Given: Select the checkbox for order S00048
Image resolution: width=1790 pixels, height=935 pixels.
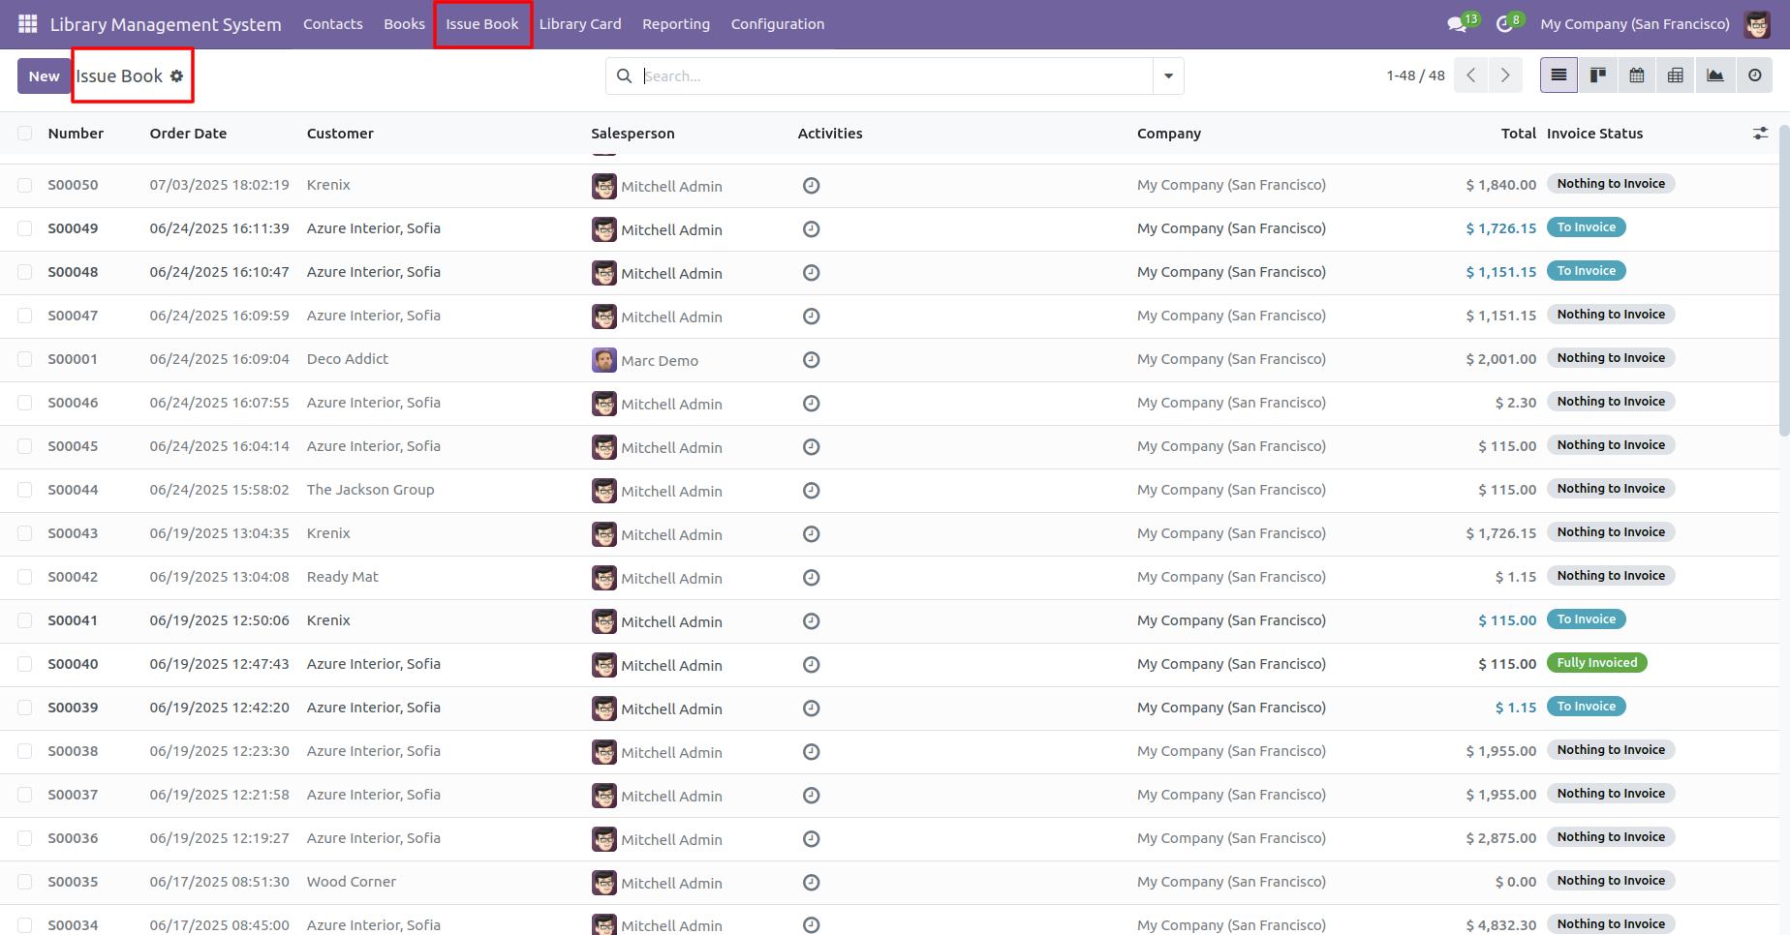Looking at the screenshot, I should tap(25, 272).
